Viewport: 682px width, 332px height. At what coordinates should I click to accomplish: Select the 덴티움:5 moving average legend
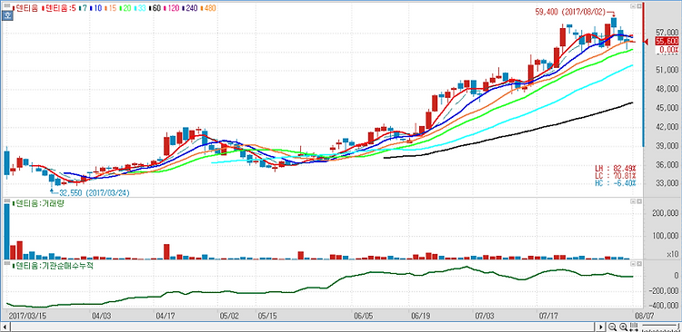point(59,8)
